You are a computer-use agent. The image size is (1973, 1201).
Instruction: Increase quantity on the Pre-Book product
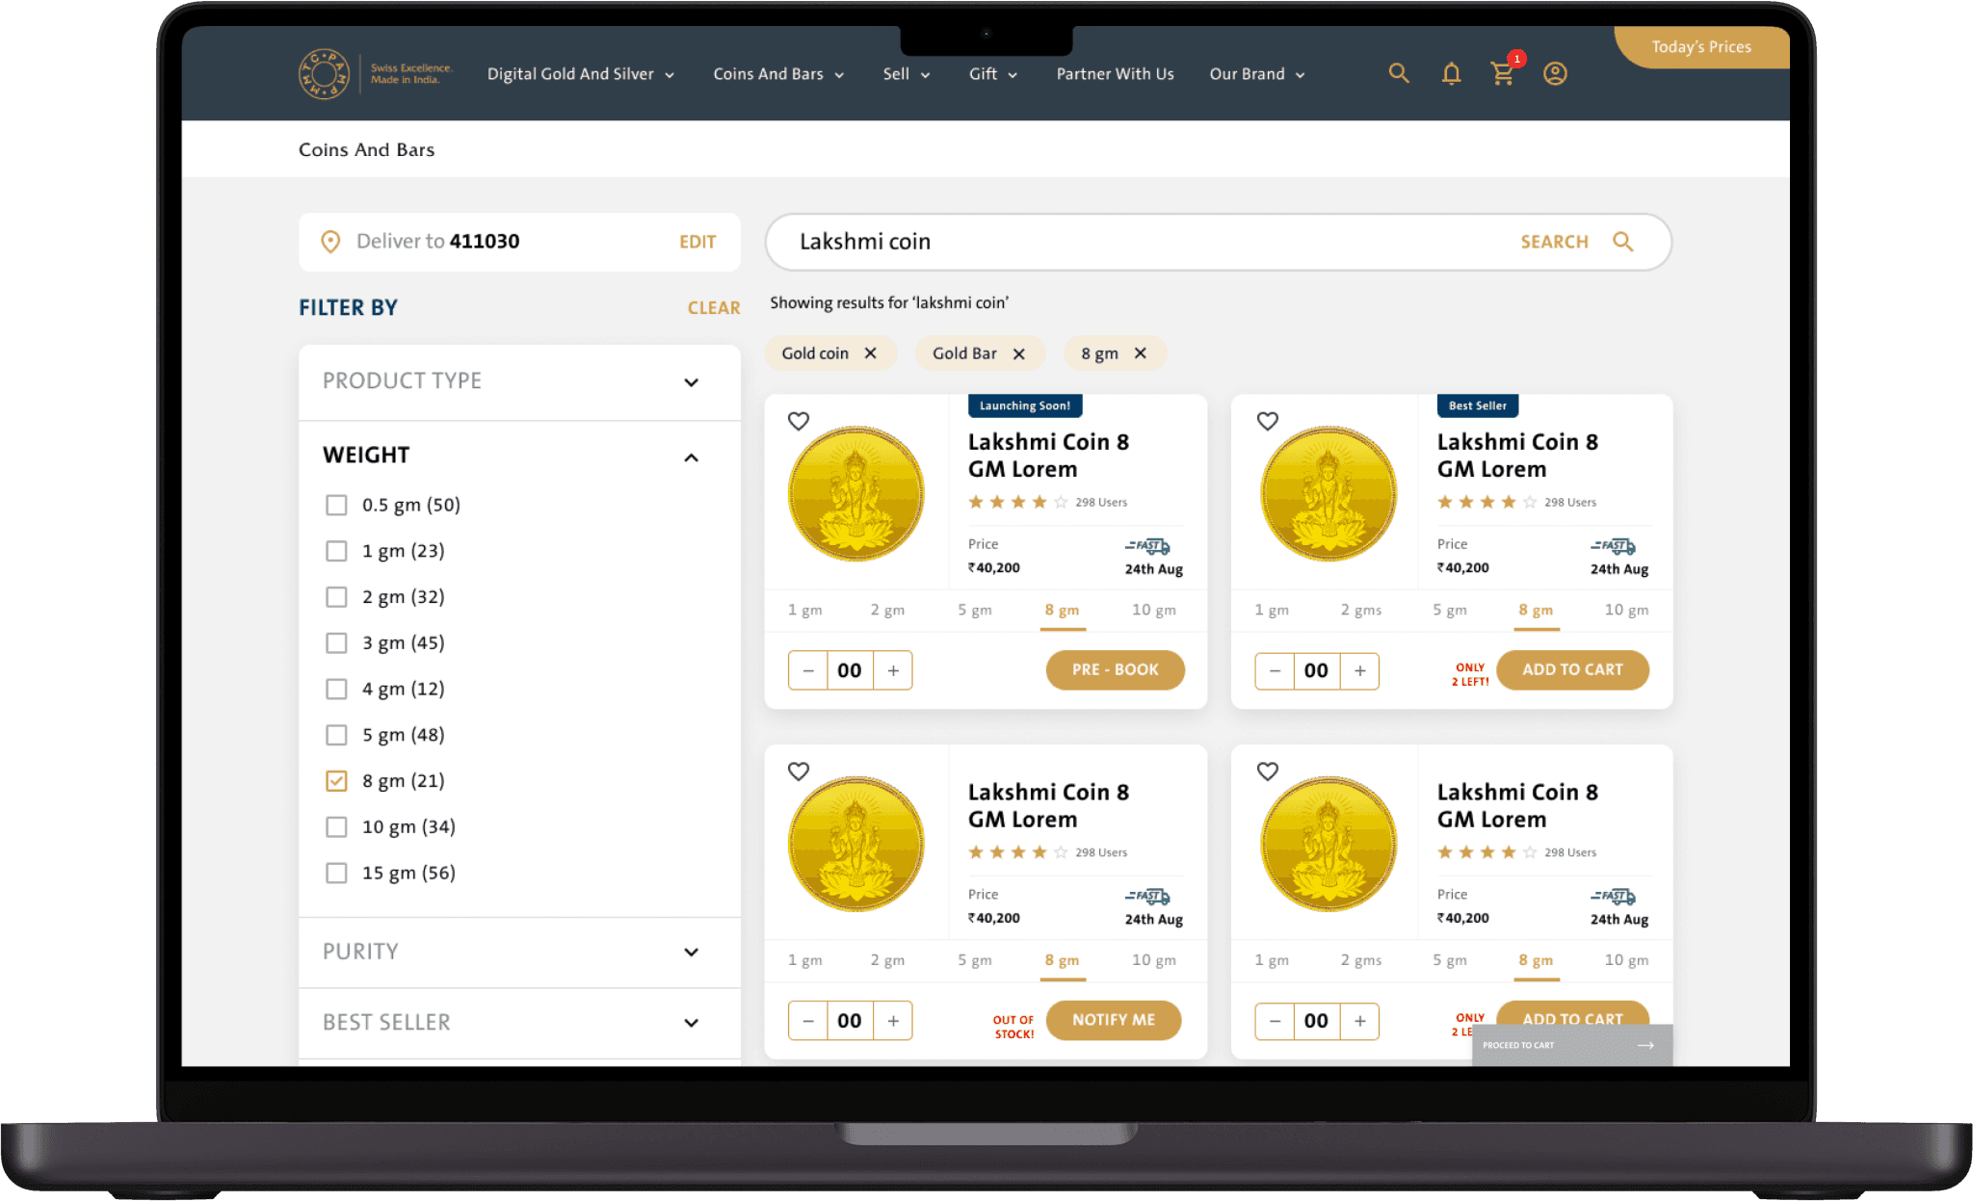(893, 670)
